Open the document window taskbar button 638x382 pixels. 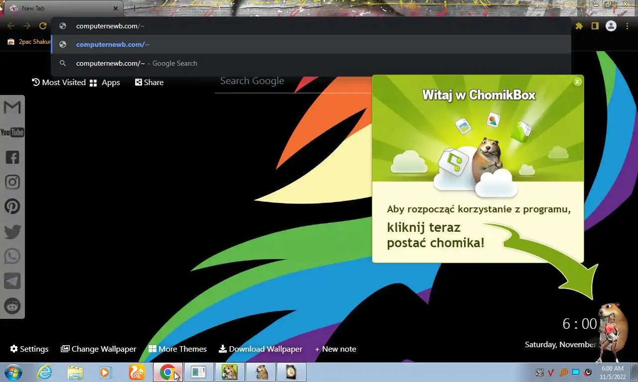[198, 372]
